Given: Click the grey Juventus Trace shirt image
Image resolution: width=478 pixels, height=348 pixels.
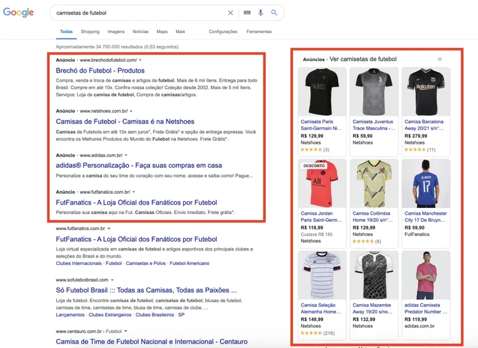Looking at the screenshot, I should 374,91.
